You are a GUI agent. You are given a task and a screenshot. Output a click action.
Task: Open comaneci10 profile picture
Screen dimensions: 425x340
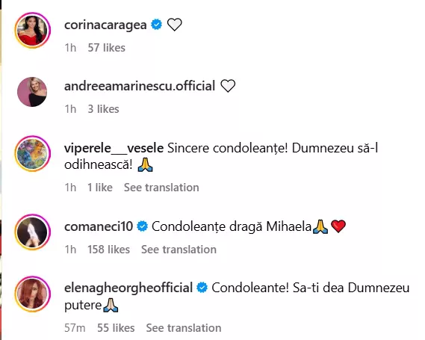point(33,232)
